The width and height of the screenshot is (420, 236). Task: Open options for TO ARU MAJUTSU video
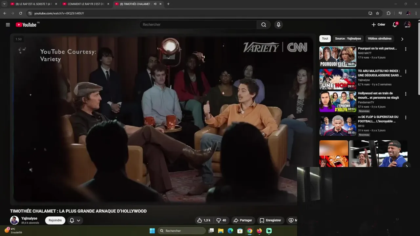tap(406, 71)
